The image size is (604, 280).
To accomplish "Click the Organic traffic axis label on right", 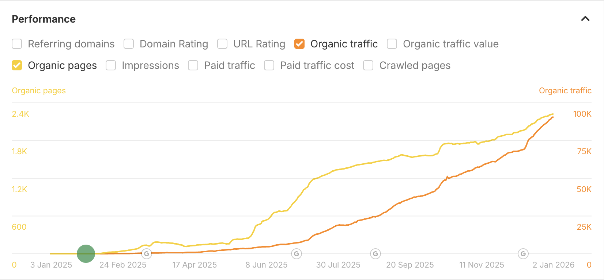I will pos(565,91).
